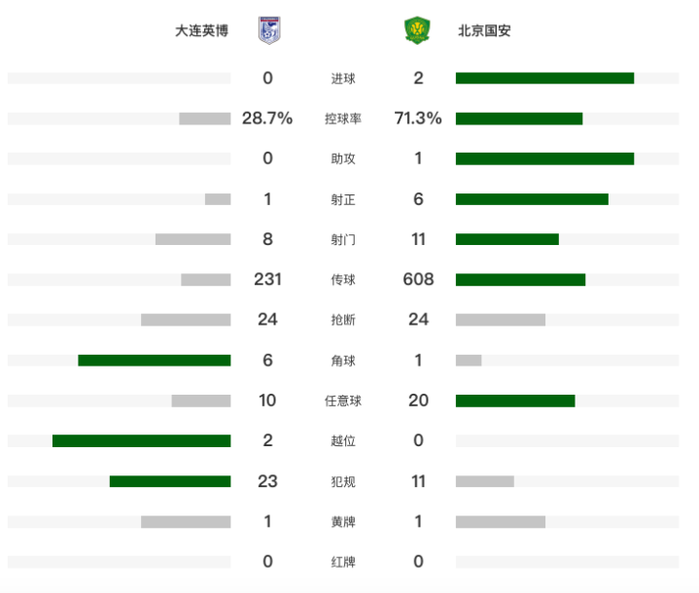Viewport: 699px width, 593px height.
Task: Select the 助攻 stat row label
Action: click(x=343, y=158)
